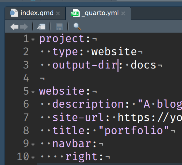This screenshot has width=182, height=165.
Task: Save the current _quarto.yml document
Action: click(x=59, y=27)
